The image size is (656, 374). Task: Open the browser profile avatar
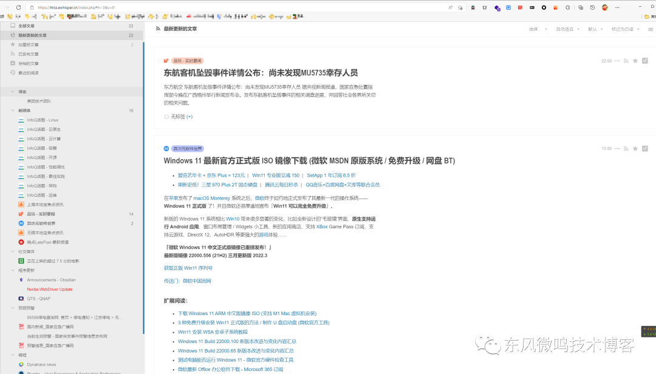[x=605, y=7]
